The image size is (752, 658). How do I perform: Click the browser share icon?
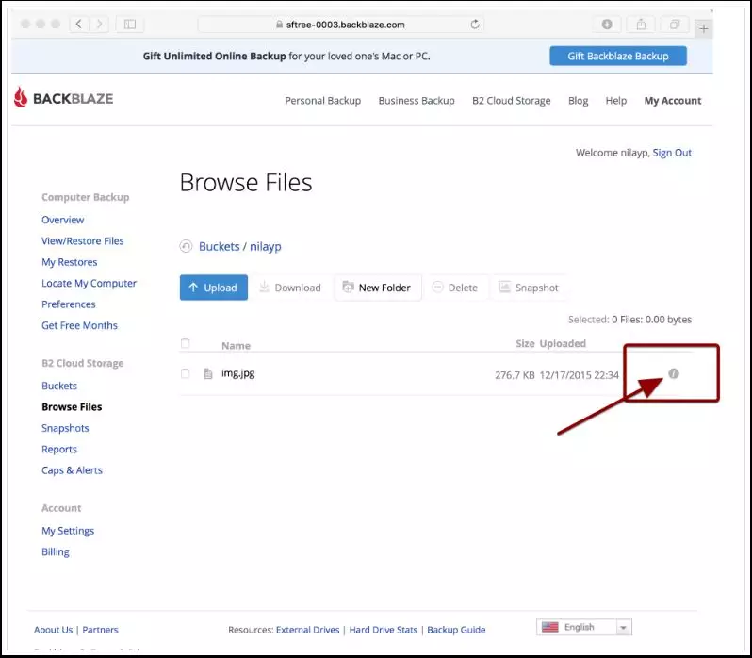pyautogui.click(x=641, y=24)
